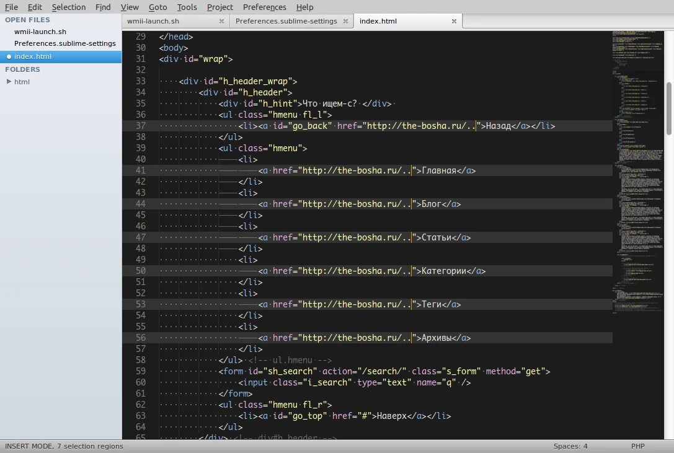Click the unsaved dot next to index.html

click(x=9, y=56)
